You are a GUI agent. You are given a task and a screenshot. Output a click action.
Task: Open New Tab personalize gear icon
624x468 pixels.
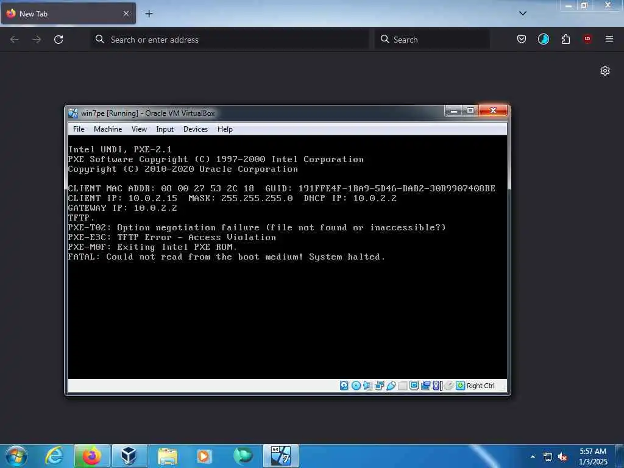[605, 71]
